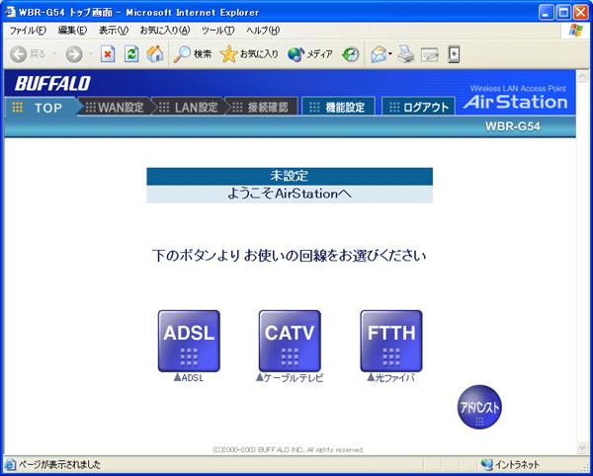
Task: Close the Internet Explorer window
Action: pyautogui.click(x=580, y=13)
